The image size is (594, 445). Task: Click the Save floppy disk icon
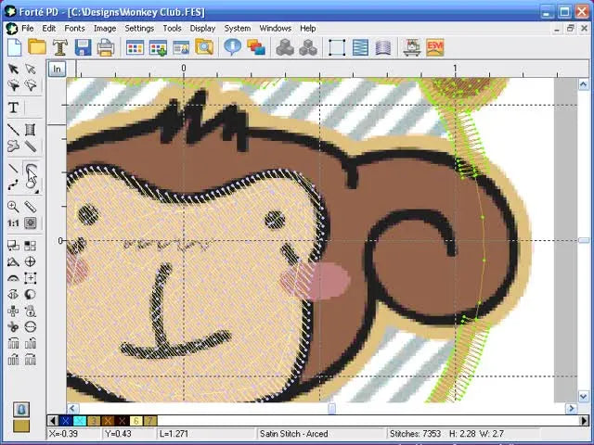click(84, 47)
